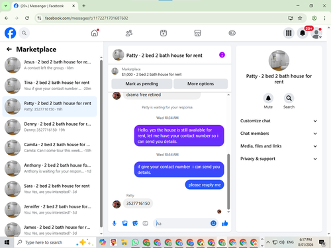Open the taskbar clock and date
Screen dimensions: 331x248
pos(306,242)
